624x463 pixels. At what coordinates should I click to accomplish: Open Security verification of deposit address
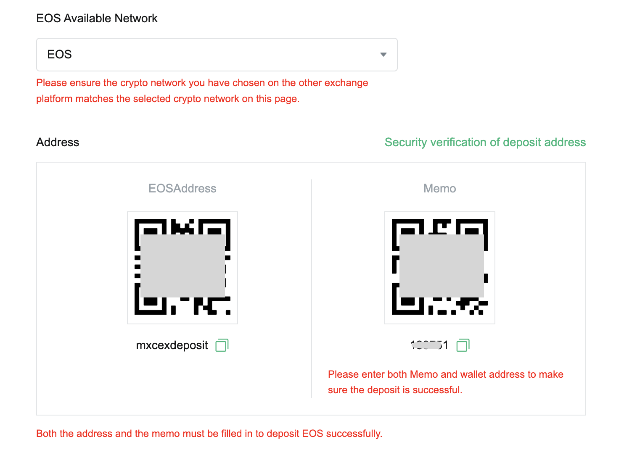point(485,142)
